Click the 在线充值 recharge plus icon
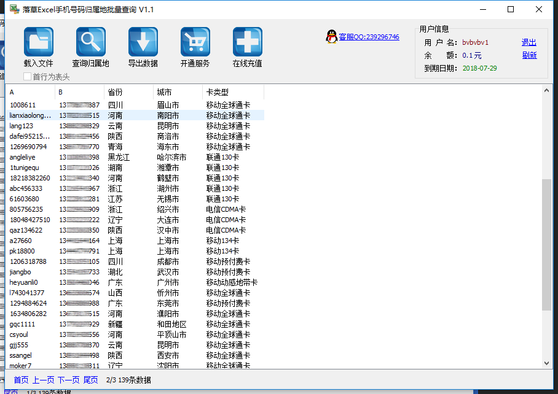 click(x=247, y=42)
